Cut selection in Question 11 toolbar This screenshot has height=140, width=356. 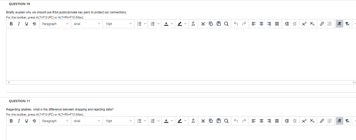[203, 121]
